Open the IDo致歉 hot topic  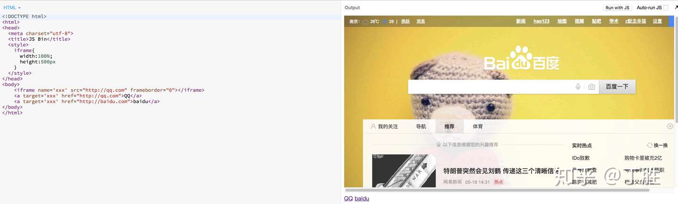(581, 158)
